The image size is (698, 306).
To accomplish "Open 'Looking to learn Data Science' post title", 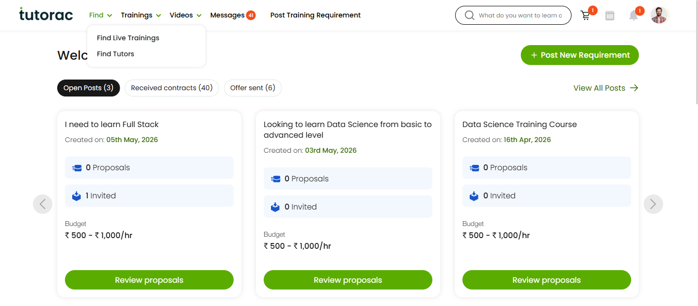I will [348, 130].
